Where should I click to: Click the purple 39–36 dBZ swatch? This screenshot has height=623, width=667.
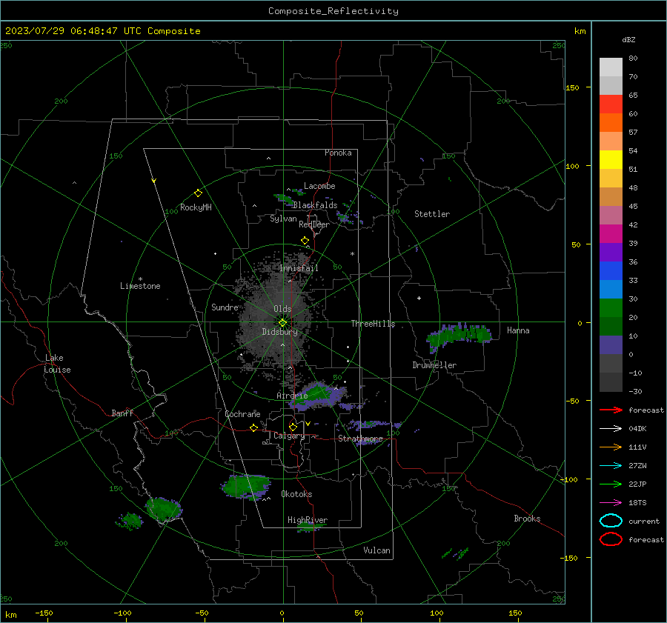[x=611, y=252]
